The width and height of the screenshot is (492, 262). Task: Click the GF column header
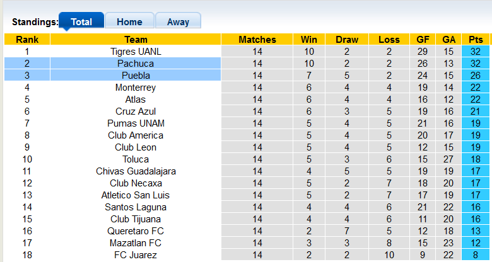coord(423,40)
